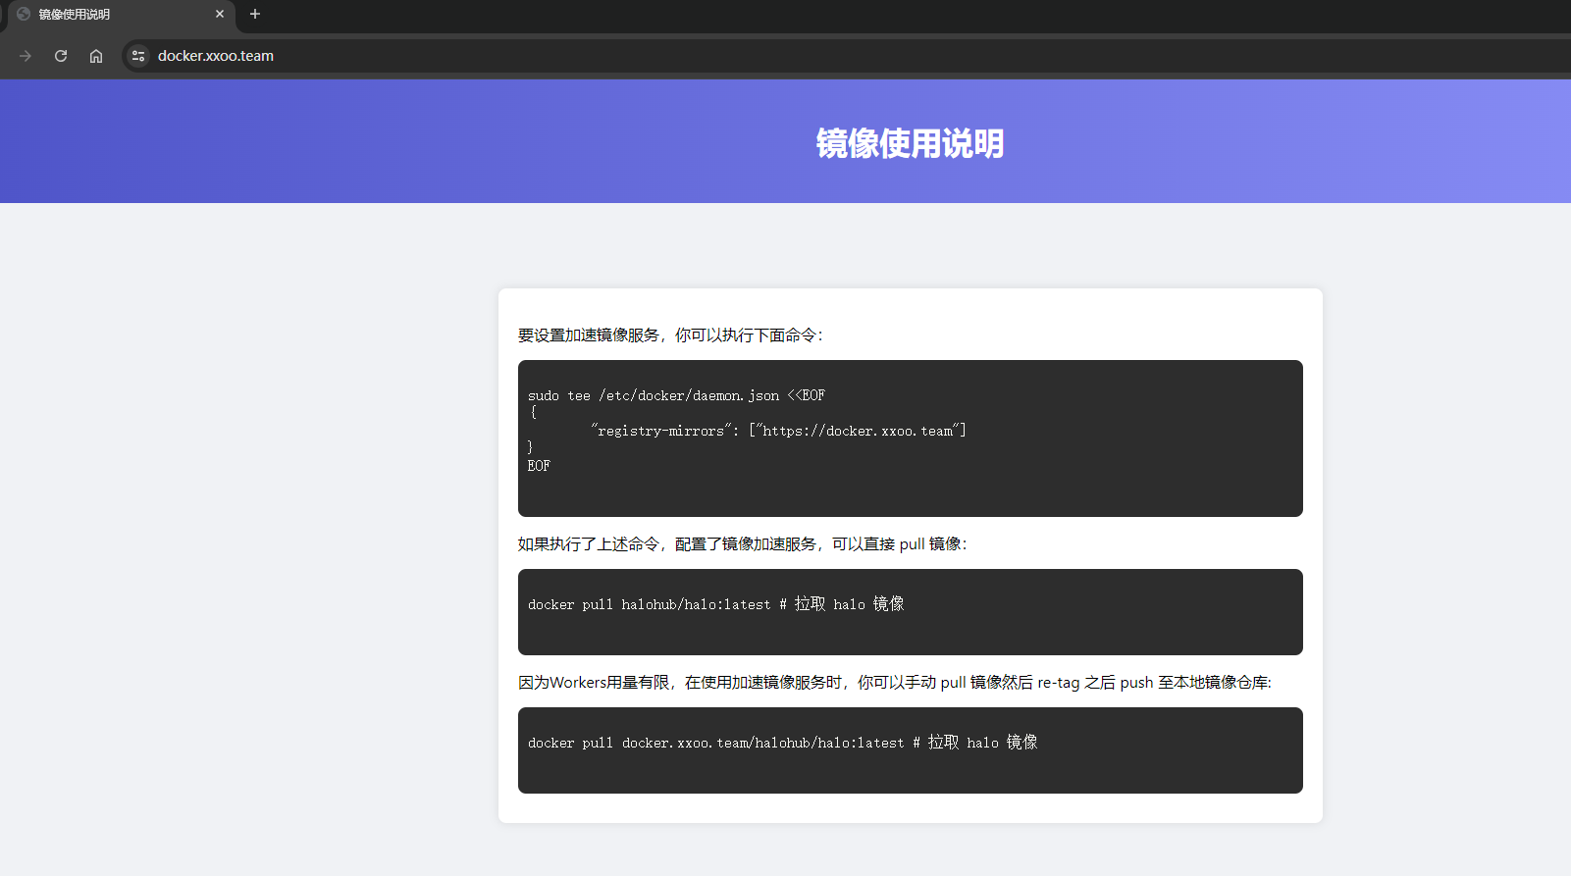This screenshot has width=1571, height=876.
Task: Click the registry-mirrors config line
Action: (x=778, y=431)
